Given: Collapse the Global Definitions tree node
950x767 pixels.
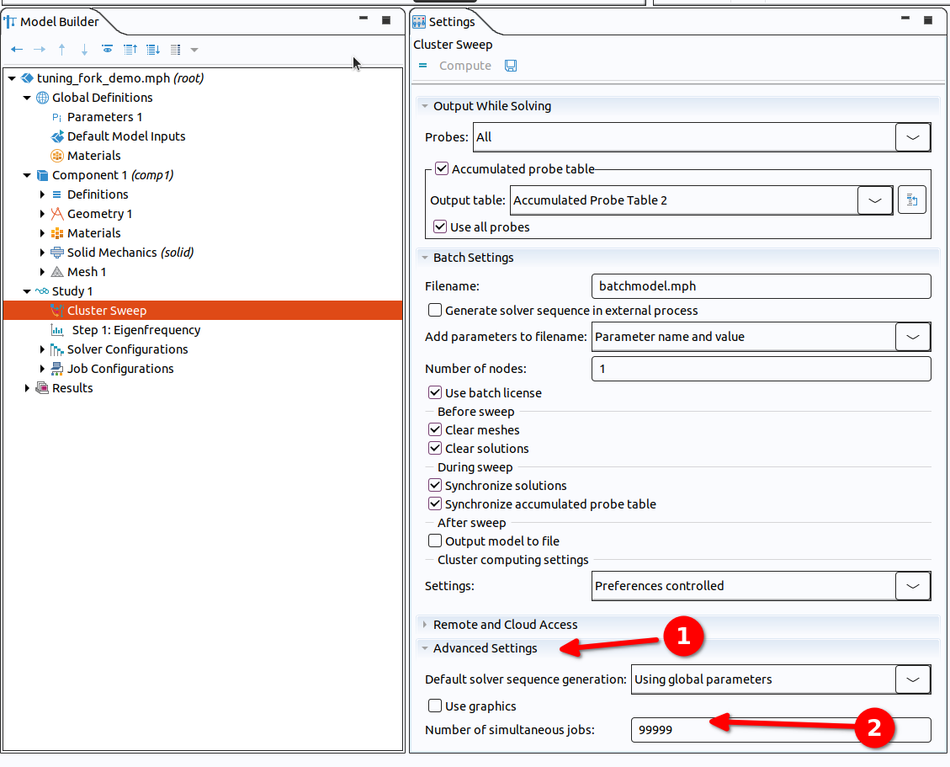Looking at the screenshot, I should tap(27, 98).
